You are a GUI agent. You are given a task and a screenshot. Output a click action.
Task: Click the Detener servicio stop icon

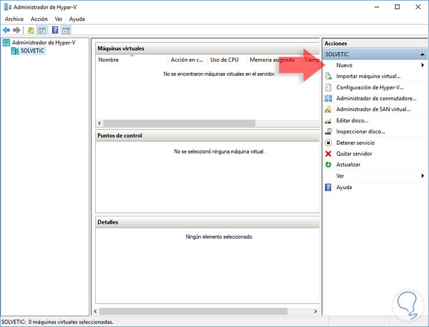click(329, 143)
